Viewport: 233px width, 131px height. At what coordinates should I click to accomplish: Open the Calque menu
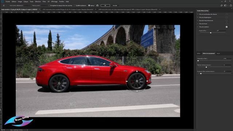click(26, 1)
